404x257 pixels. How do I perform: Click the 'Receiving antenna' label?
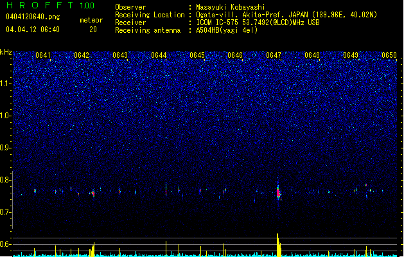click(148, 30)
